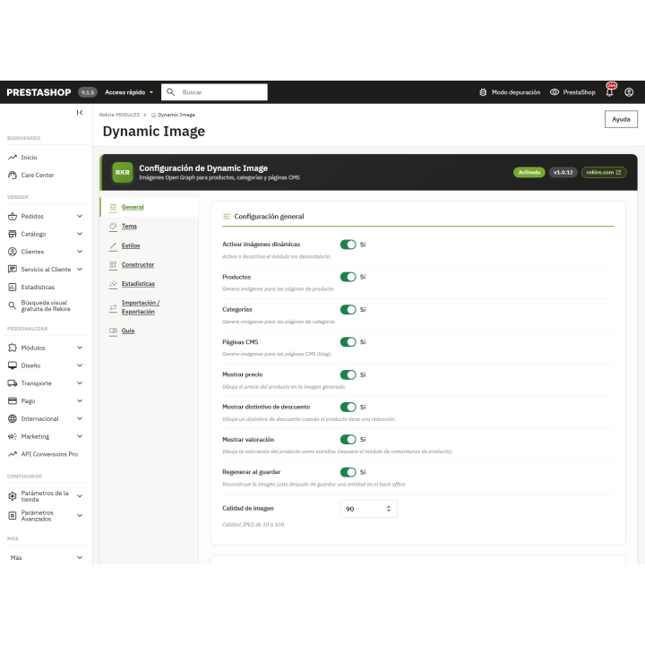Open the rekire.com external link
This screenshot has width=645, height=645.
tap(604, 172)
